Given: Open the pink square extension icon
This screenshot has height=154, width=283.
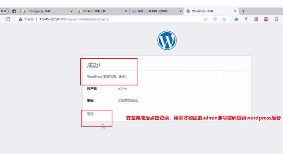Looking at the screenshot, I should (x=256, y=19).
